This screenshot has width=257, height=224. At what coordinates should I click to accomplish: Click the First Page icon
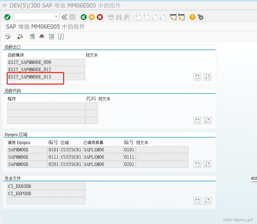[x=138, y=17]
